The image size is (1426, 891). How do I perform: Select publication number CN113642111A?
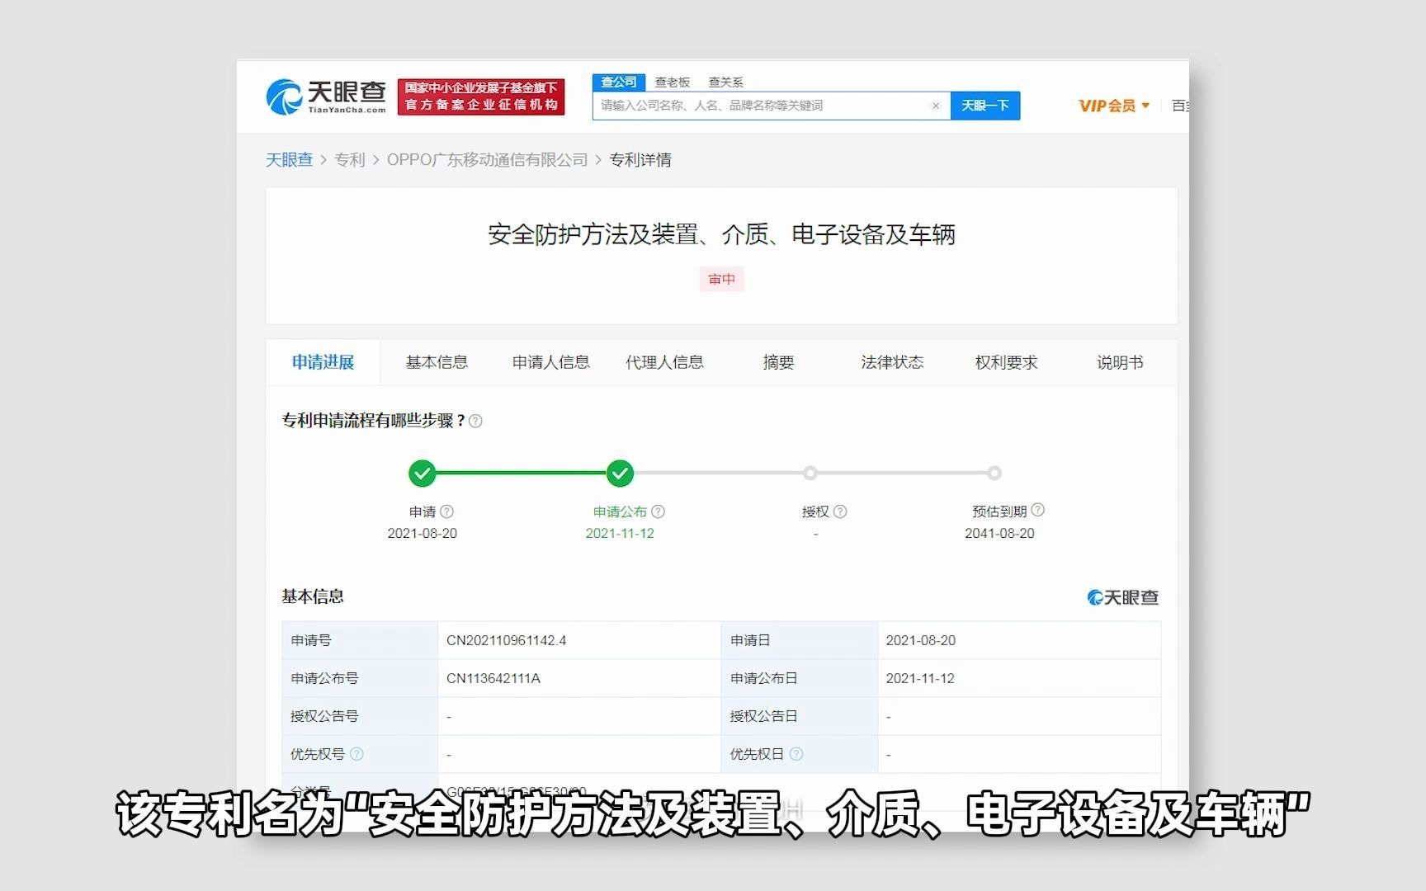493,678
